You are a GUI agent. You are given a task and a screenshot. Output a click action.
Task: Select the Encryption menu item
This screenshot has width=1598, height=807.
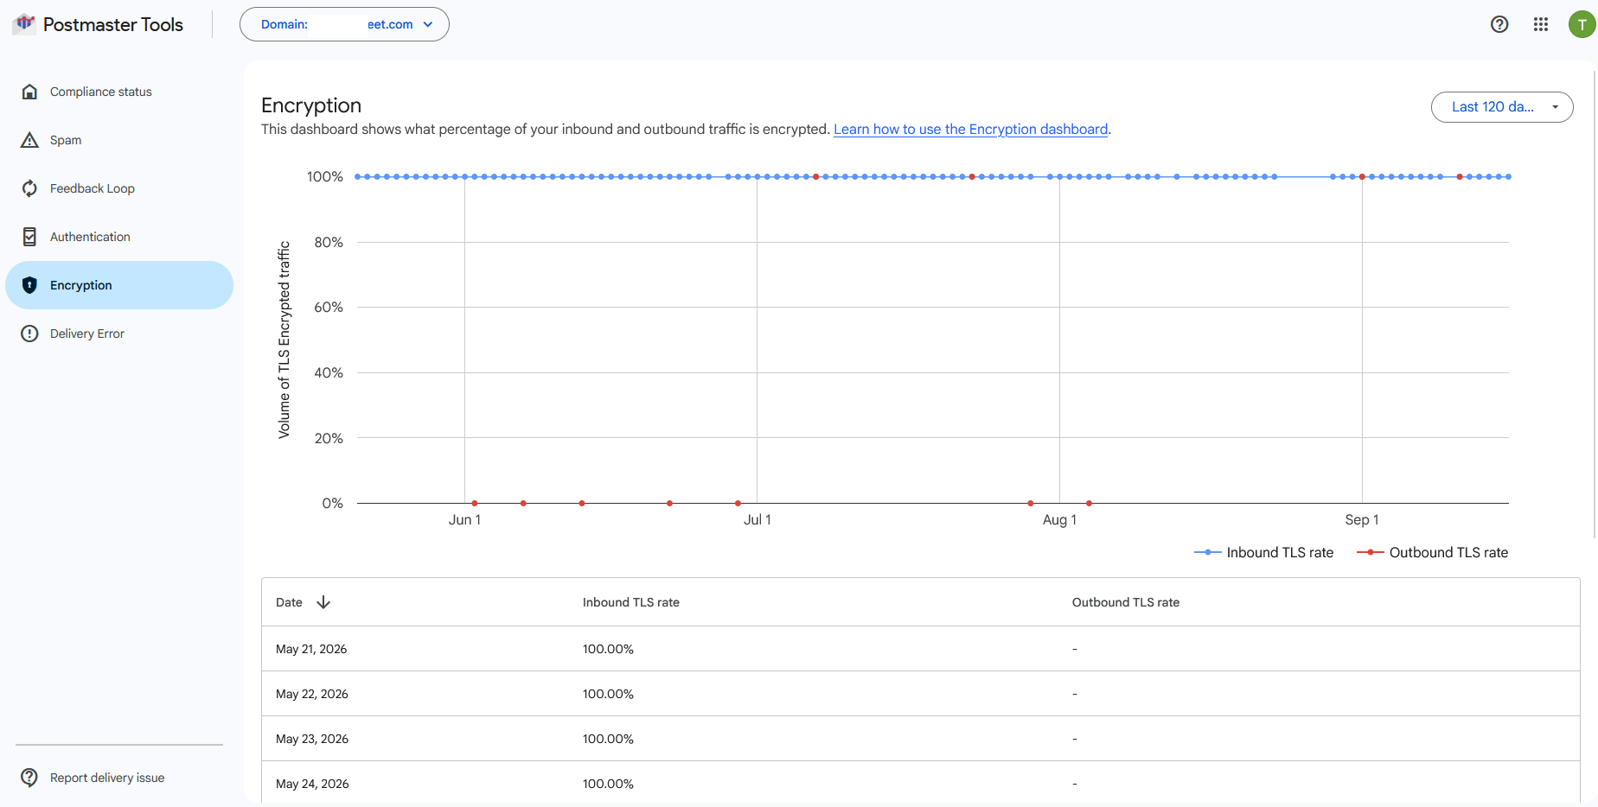point(119,285)
